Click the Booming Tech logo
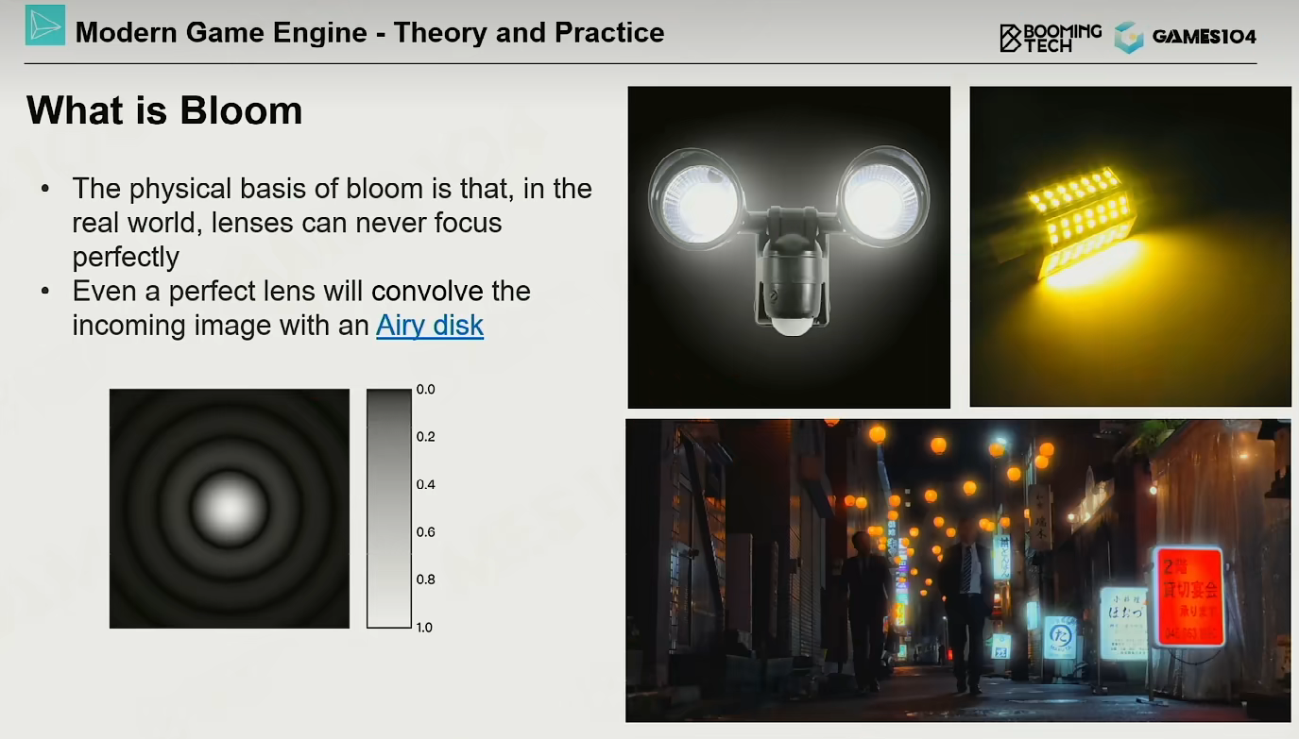 click(1051, 37)
